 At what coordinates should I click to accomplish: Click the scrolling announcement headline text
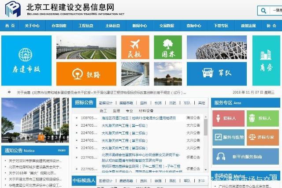(x=102, y=92)
